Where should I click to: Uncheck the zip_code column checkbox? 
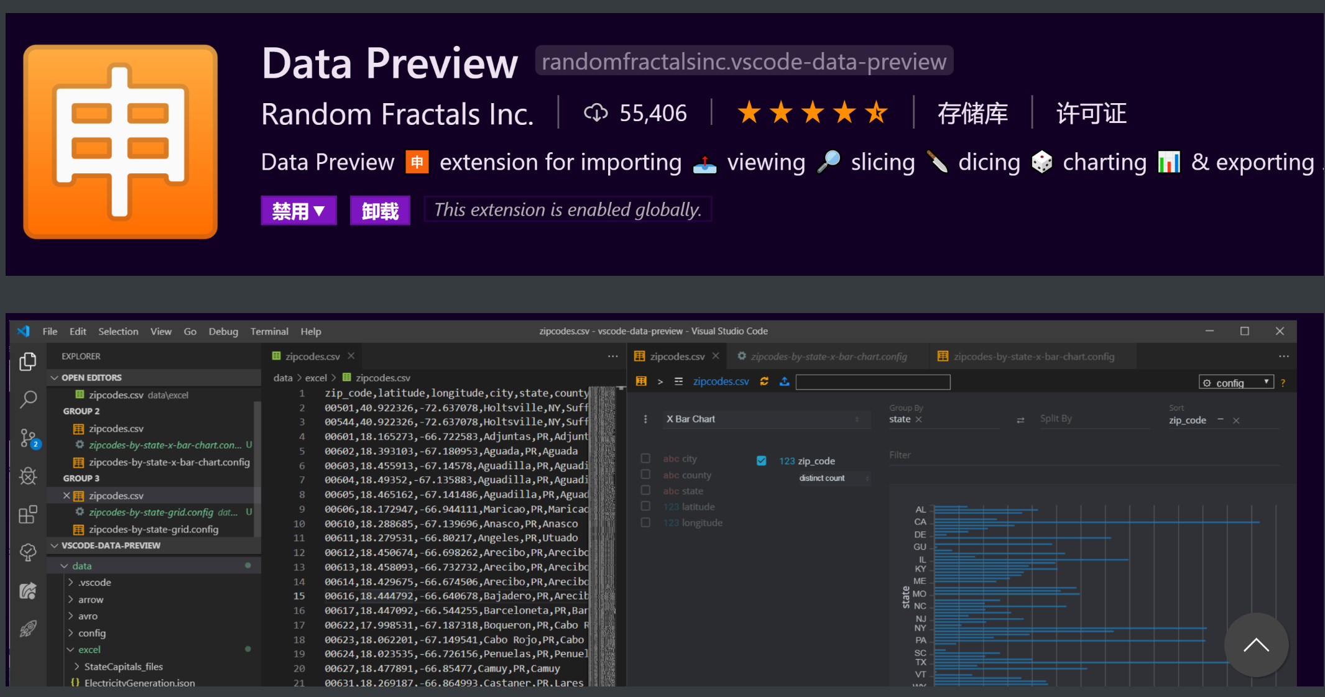pos(761,460)
